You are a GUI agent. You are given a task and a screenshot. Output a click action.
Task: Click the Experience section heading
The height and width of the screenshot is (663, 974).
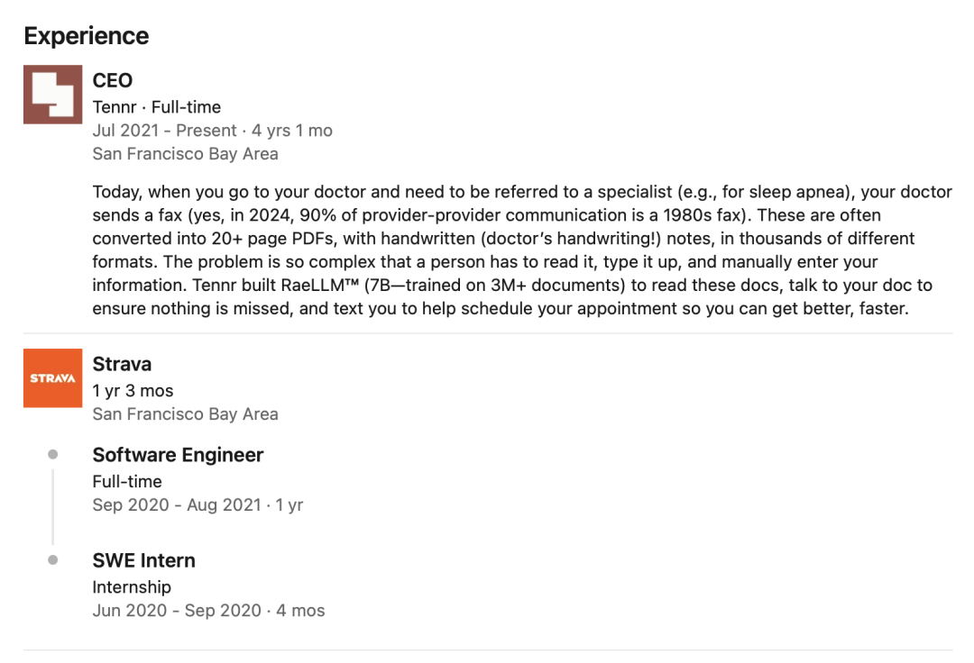(x=87, y=36)
